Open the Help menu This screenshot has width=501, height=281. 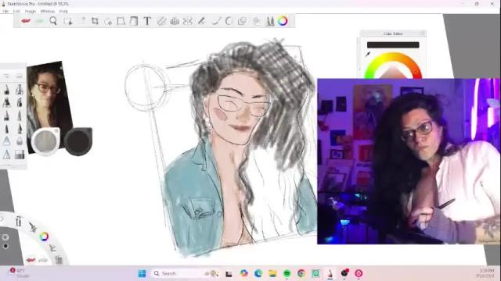pyautogui.click(x=63, y=11)
